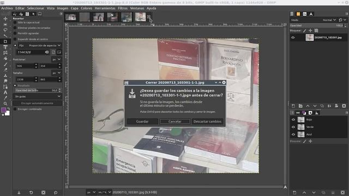Delete tool preset in tool options footer
349x196 pixels.
coord(44,192)
